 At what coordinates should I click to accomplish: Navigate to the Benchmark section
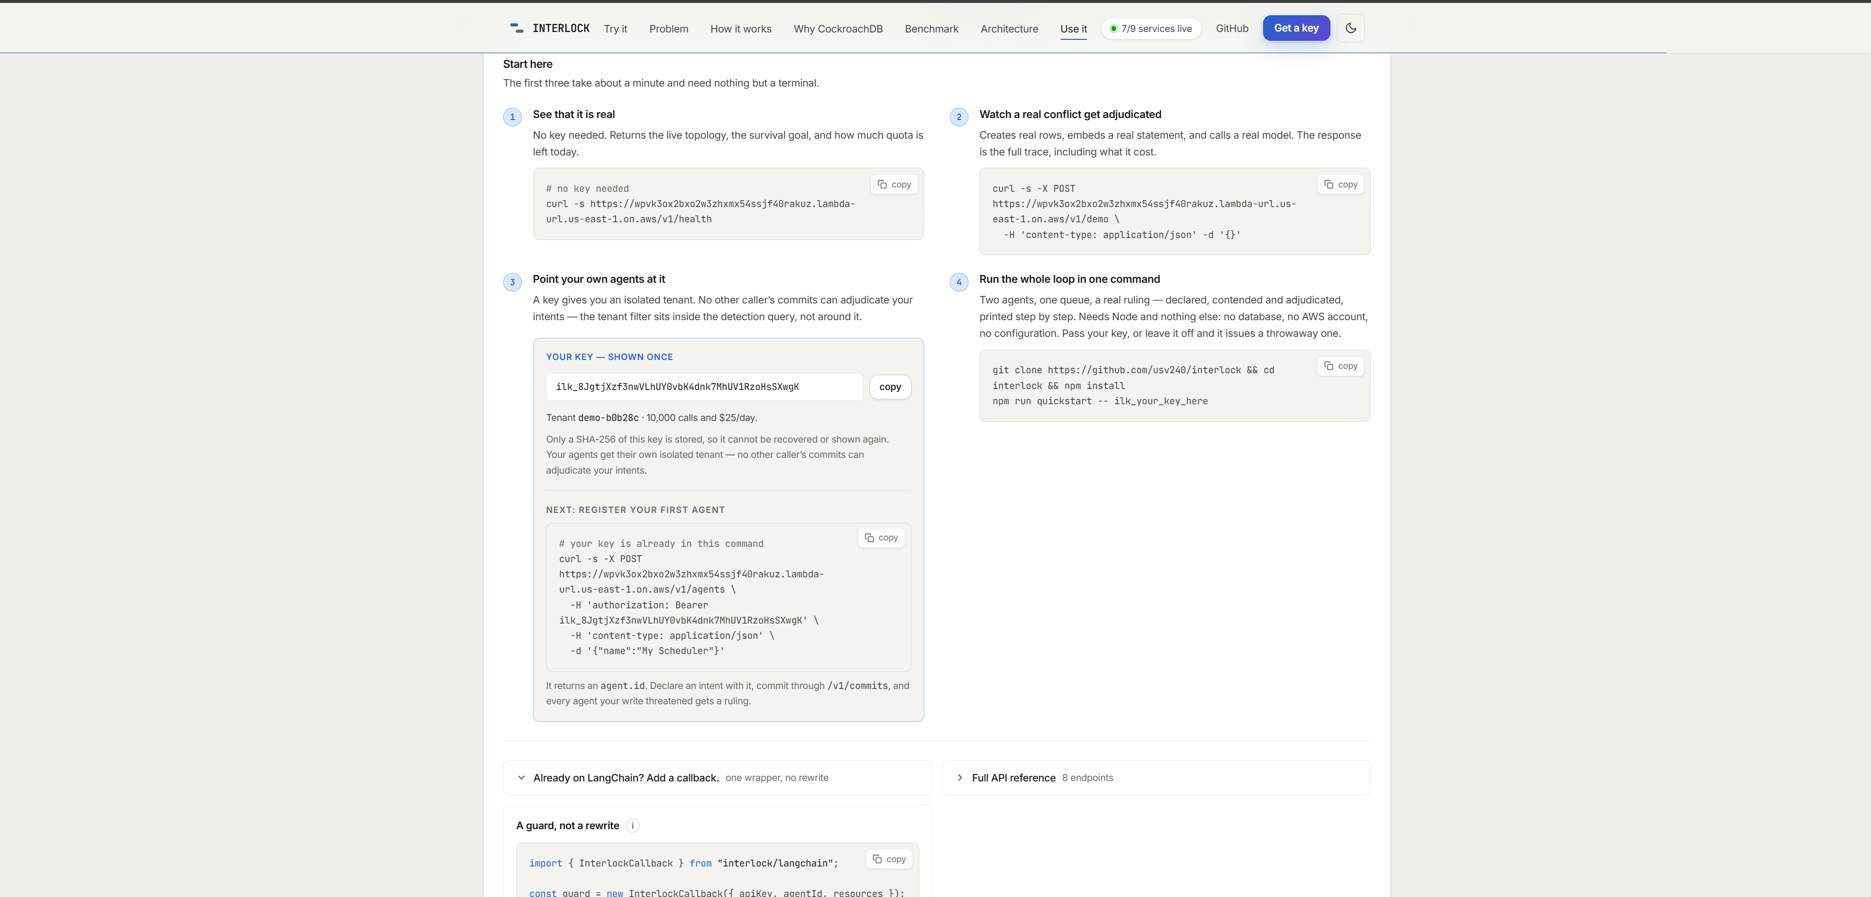tap(931, 29)
